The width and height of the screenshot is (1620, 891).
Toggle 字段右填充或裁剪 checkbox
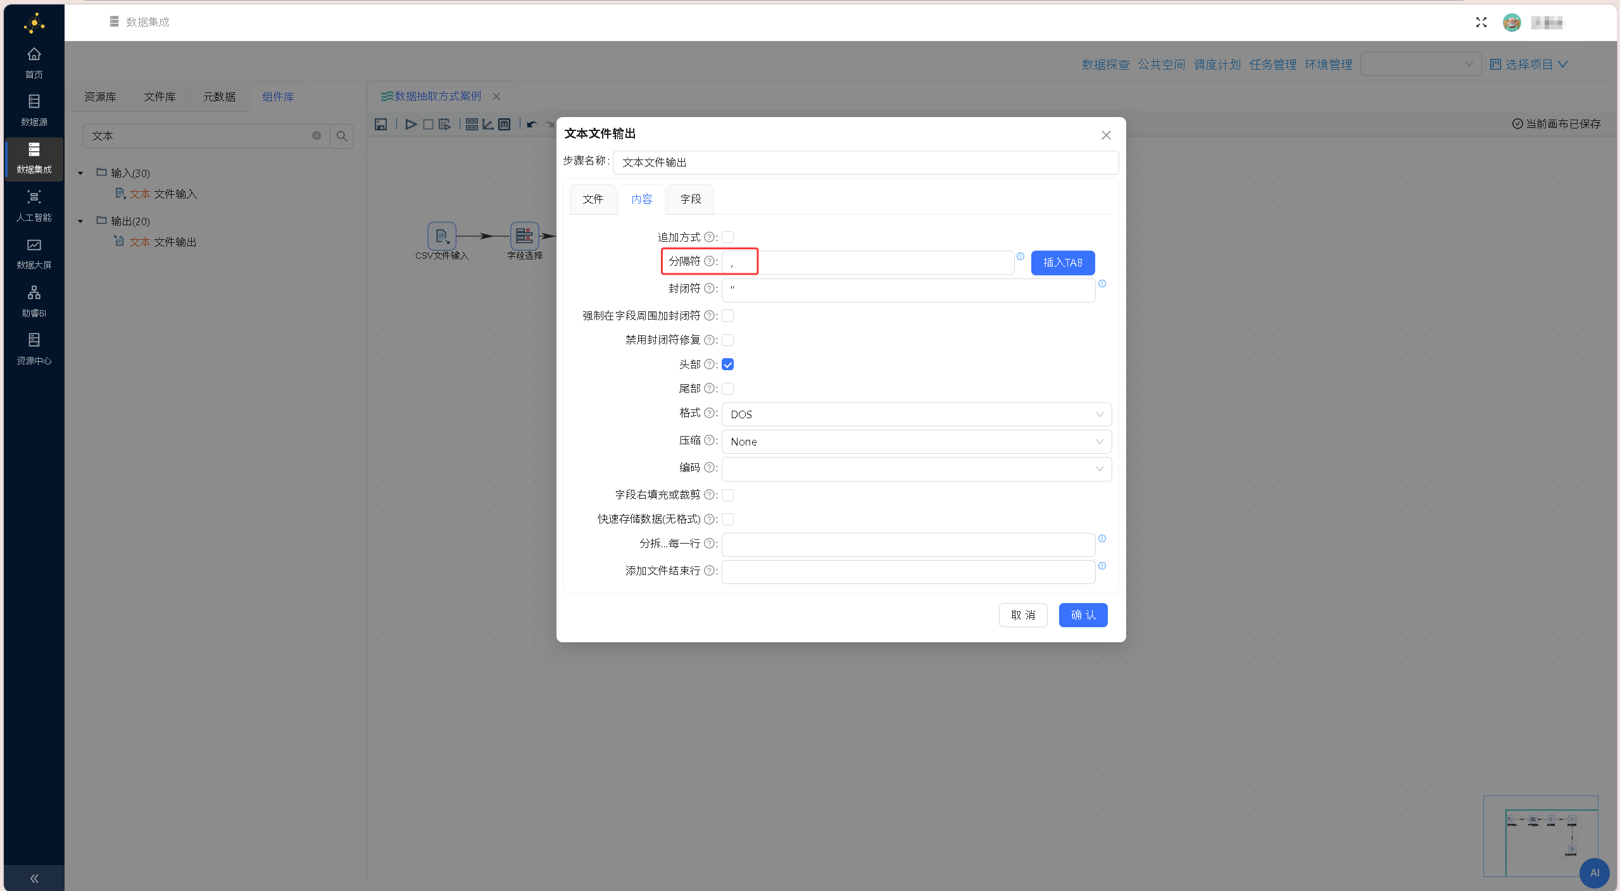click(728, 495)
